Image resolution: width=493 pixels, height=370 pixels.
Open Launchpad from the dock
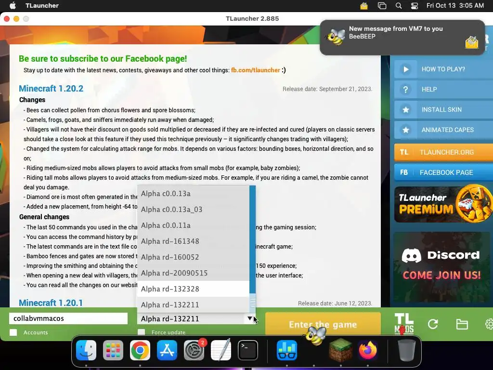[x=113, y=350]
